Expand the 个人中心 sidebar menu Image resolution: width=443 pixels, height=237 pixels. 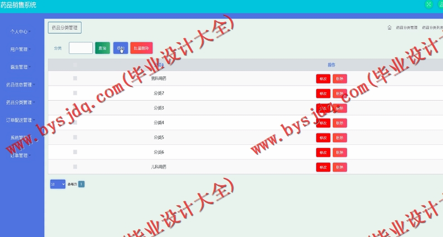click(x=21, y=31)
